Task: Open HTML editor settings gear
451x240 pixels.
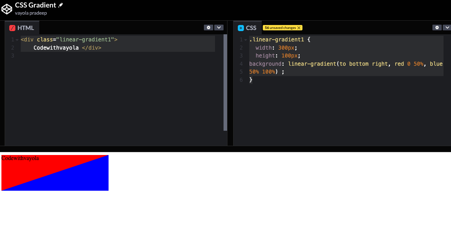Action: coord(209,27)
